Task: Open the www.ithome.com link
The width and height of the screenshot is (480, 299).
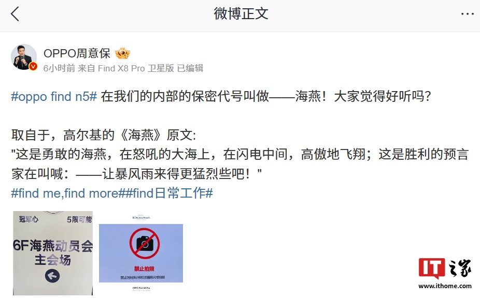Action: pyautogui.click(x=445, y=286)
